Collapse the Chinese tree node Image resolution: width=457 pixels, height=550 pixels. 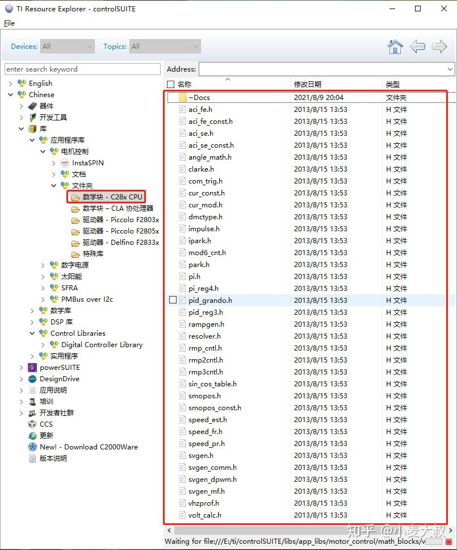[x=11, y=94]
